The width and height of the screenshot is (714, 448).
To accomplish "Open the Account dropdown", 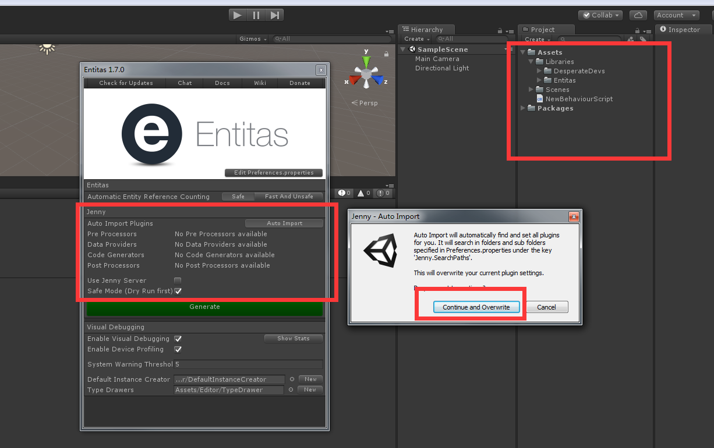I will pyautogui.click(x=675, y=15).
